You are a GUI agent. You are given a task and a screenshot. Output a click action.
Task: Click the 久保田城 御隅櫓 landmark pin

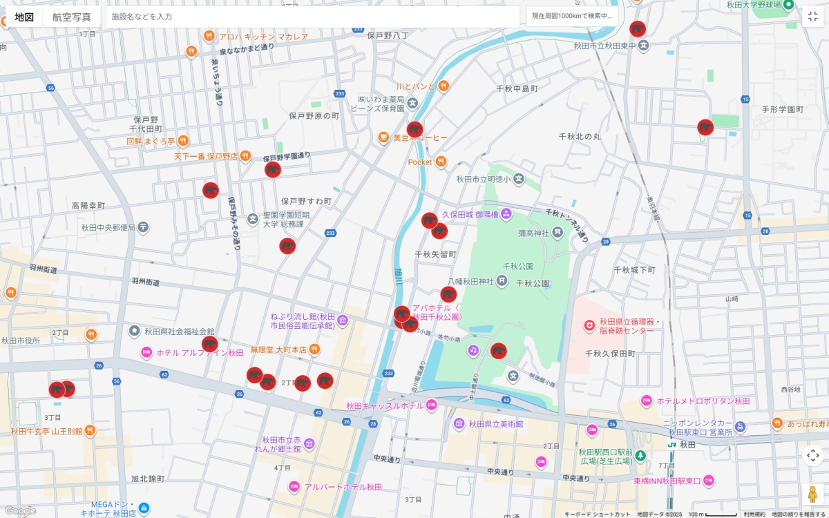point(506,214)
